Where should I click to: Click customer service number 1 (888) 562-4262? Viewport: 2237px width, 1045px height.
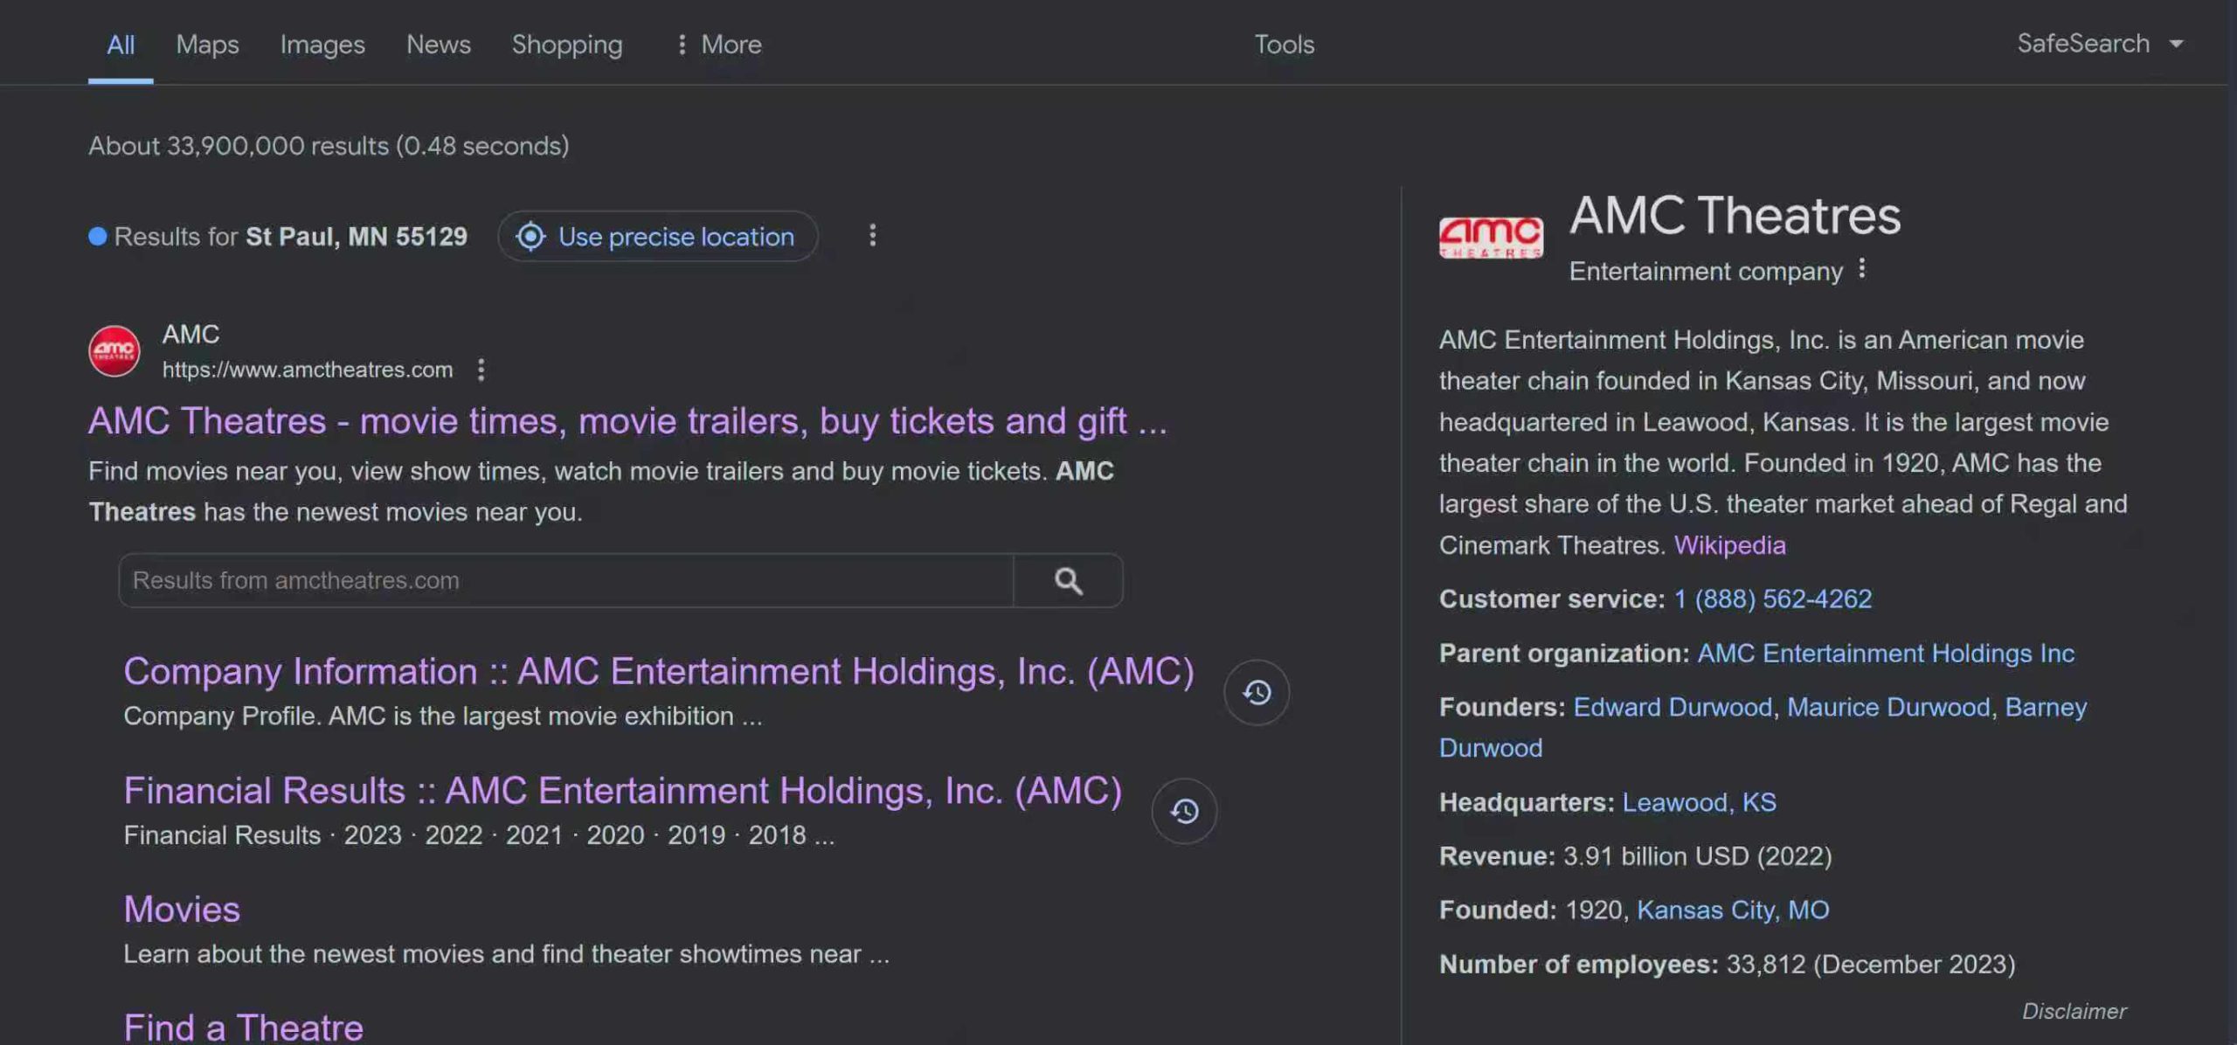coord(1772,599)
